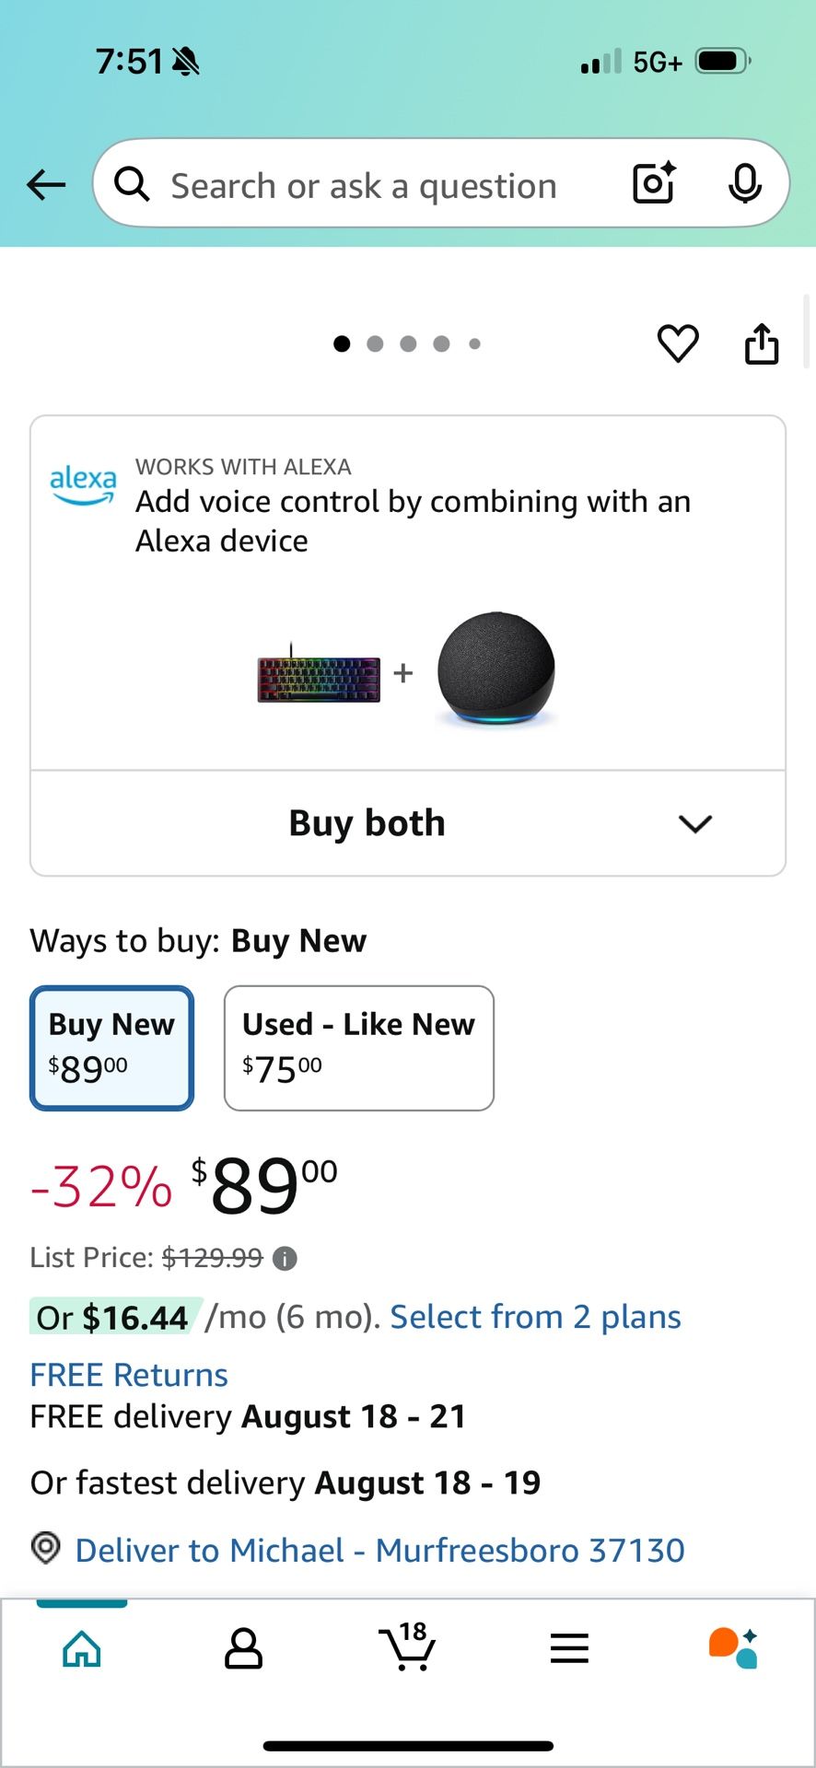Go to Home tab
Screen dimensions: 816x1768
82,1647
